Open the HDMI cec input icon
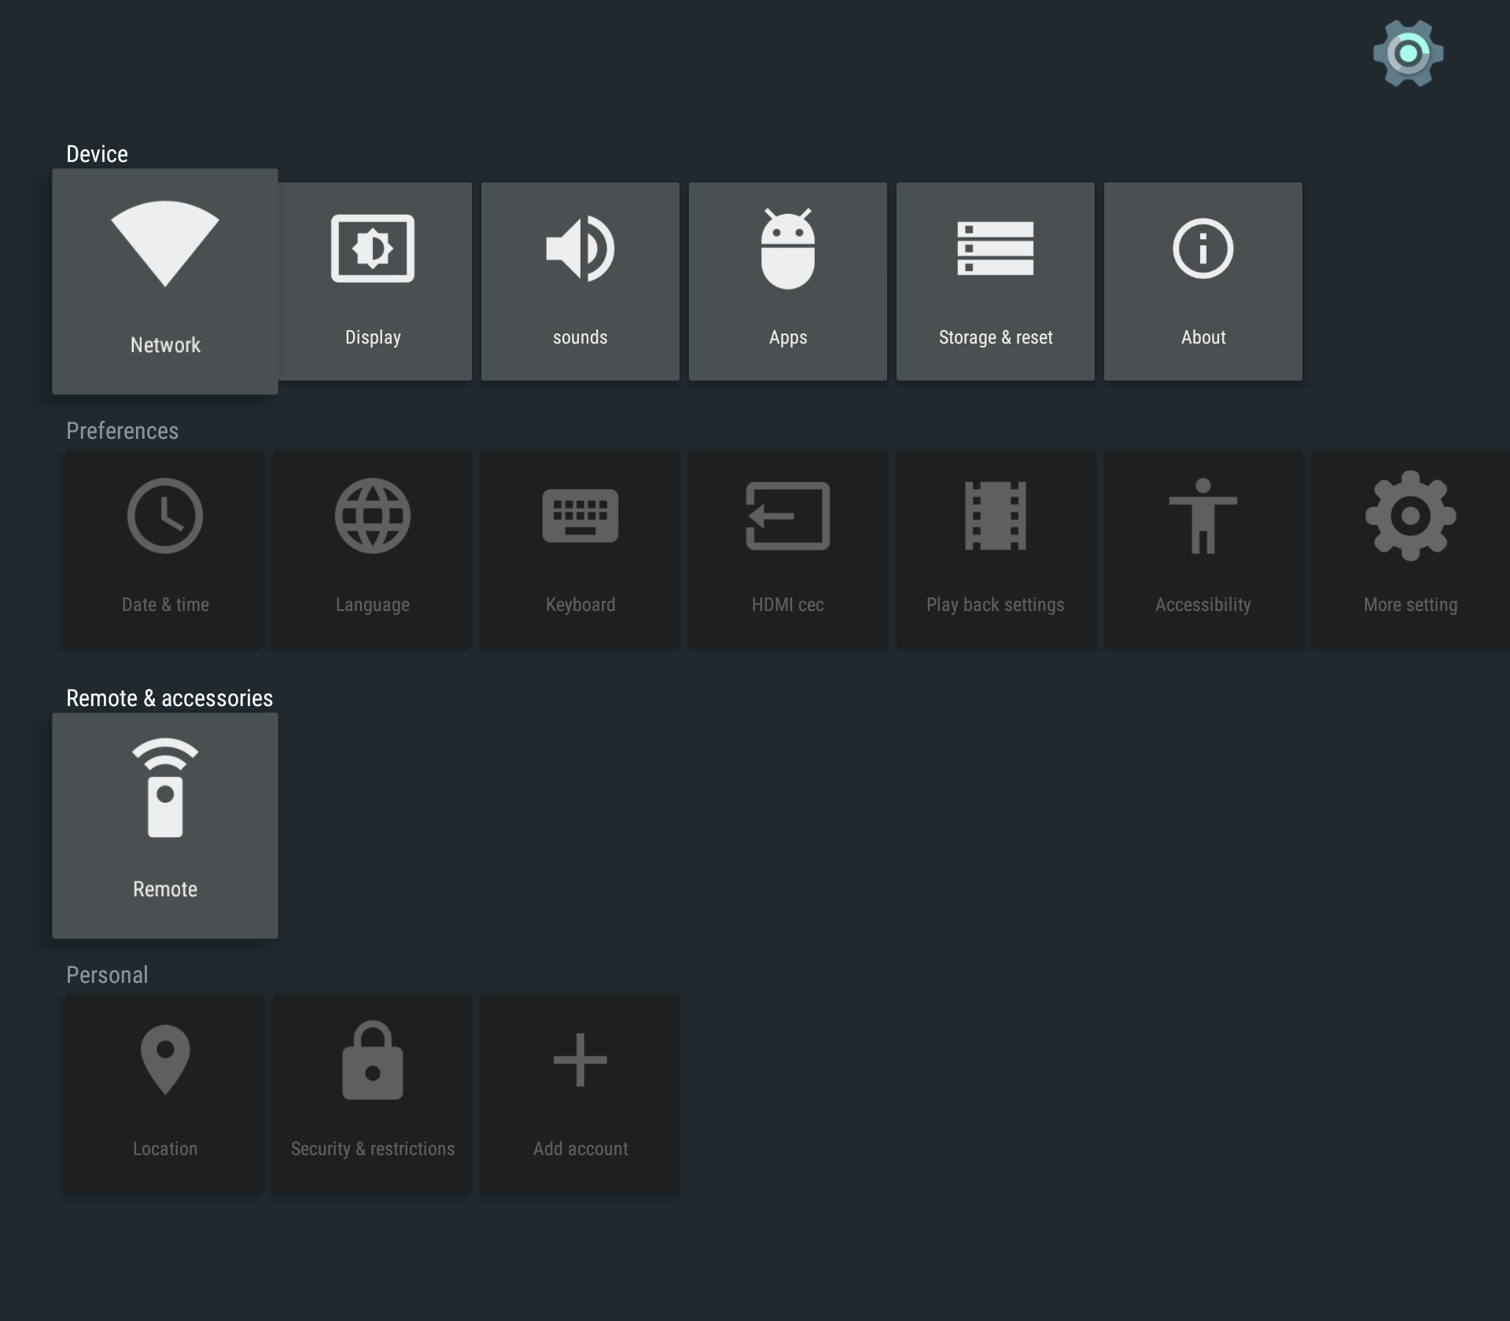Image resolution: width=1510 pixels, height=1321 pixels. tap(788, 516)
